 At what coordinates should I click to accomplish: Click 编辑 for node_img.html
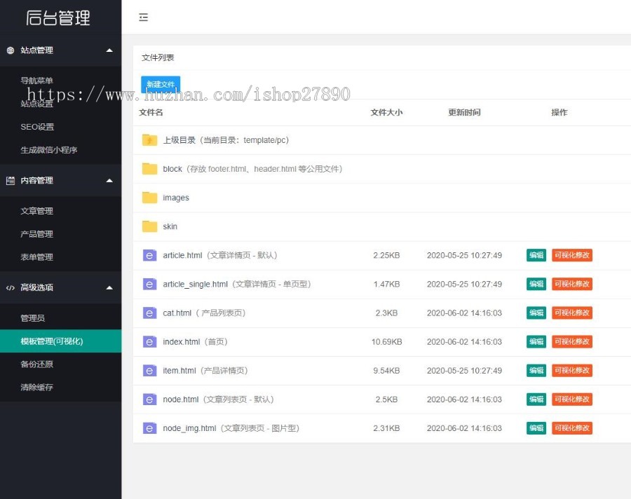point(536,428)
